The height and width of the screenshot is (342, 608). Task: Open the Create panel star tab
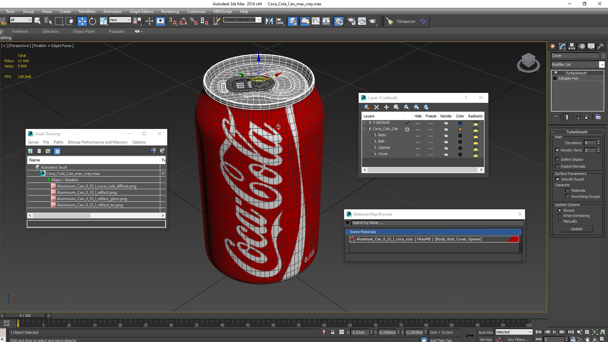coord(553,46)
